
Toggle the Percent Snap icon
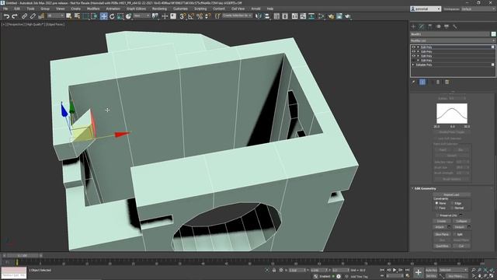point(200,16)
